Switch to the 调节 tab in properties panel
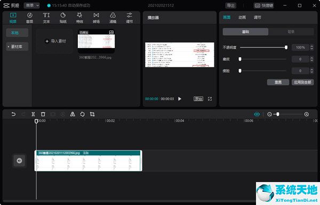Viewport: 320px width, 205px height. click(258, 18)
